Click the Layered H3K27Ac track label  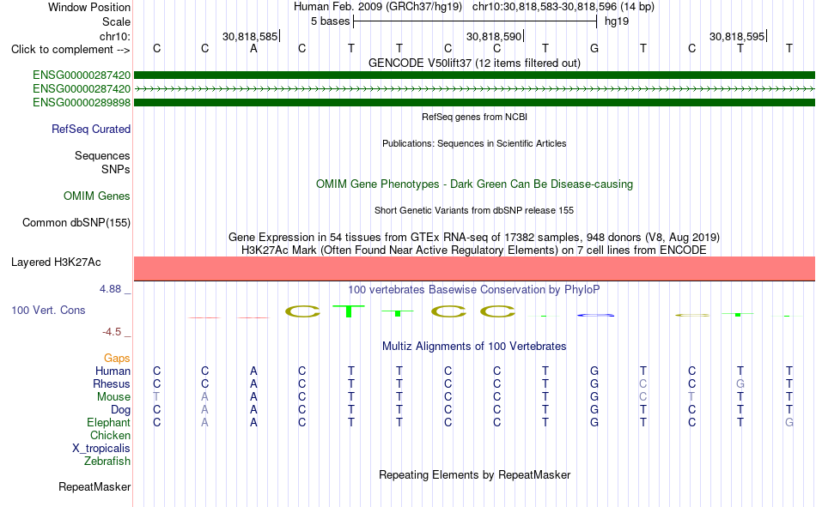pyautogui.click(x=56, y=263)
